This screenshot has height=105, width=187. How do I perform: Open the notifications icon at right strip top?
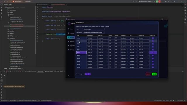click(185, 5)
